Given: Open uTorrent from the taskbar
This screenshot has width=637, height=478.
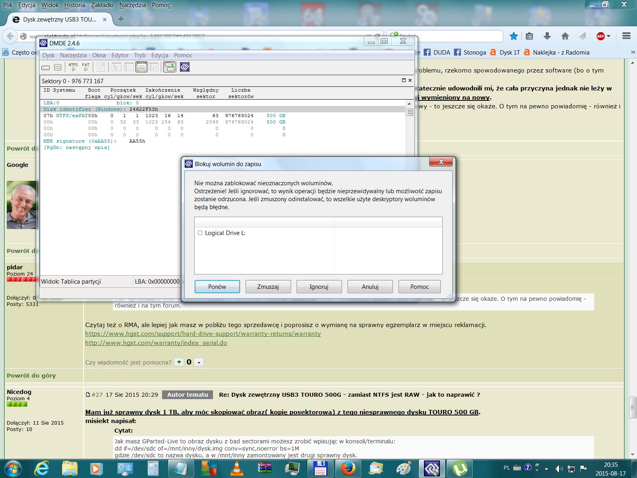Looking at the screenshot, I should (x=460, y=468).
